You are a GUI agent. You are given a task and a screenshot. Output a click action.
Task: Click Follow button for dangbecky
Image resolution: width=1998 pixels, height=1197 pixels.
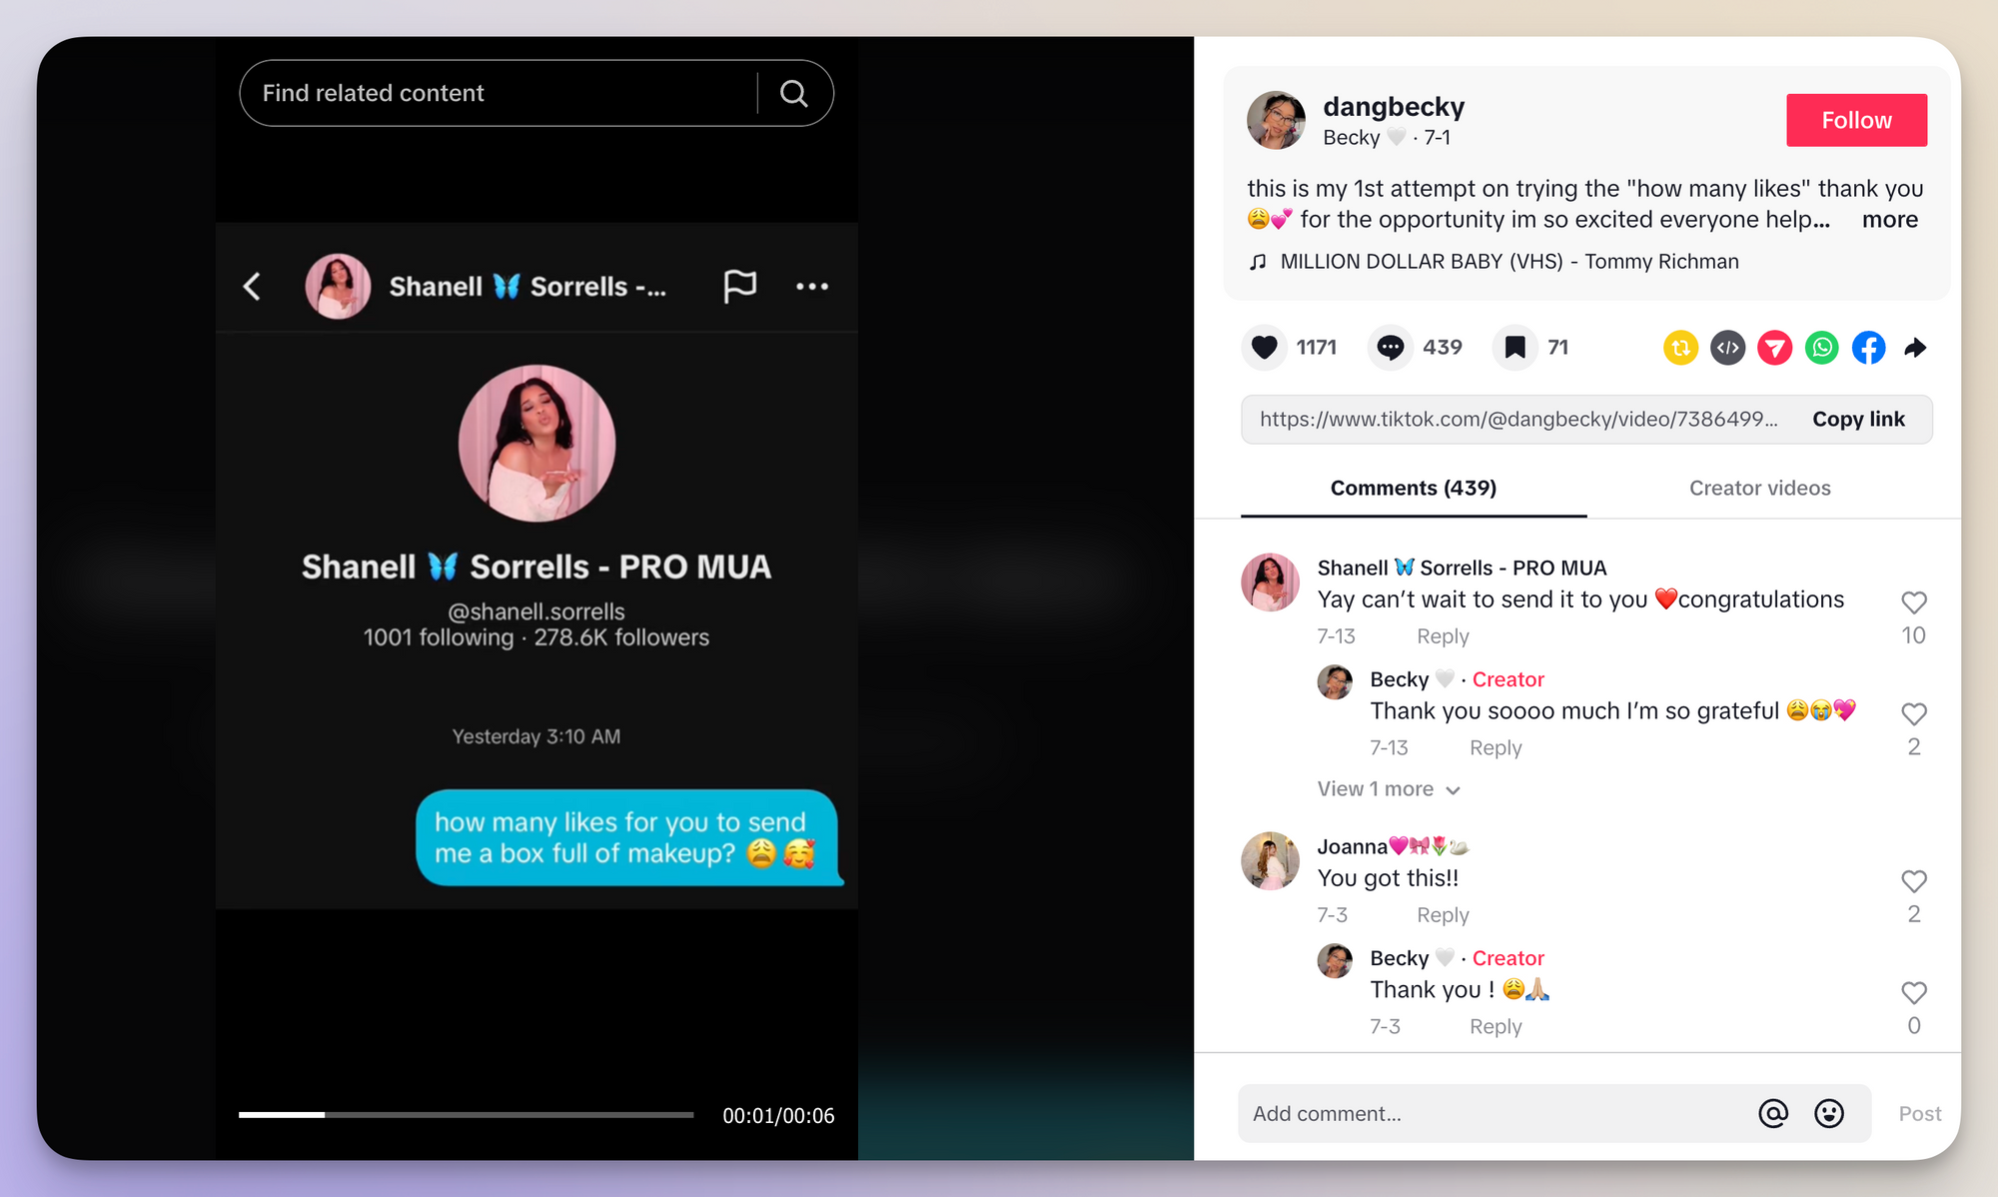[x=1854, y=120]
